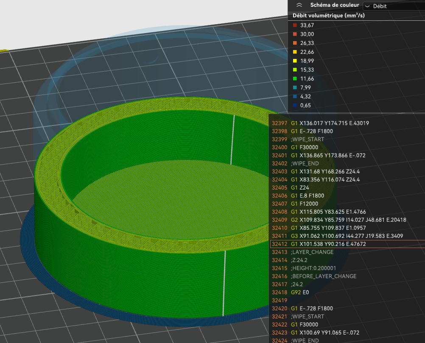Click the white seam line on inner wall
Image resolution: width=425 pixels, height=343 pixels.
point(232,140)
